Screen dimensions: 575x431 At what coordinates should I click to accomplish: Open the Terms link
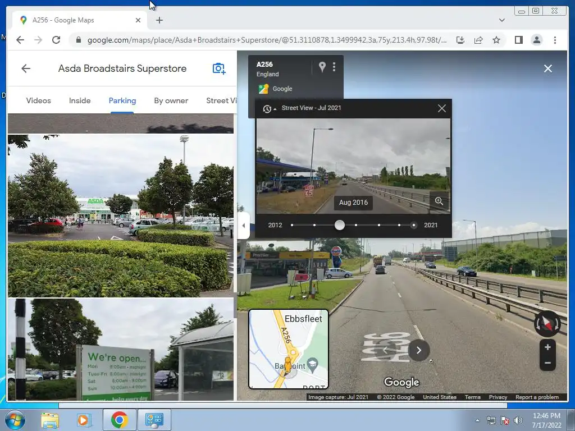coord(472,397)
